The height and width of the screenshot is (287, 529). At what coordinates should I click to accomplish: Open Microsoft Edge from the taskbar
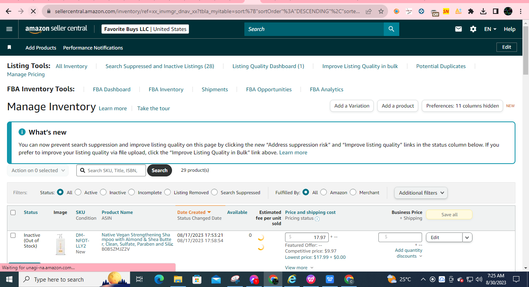(x=159, y=279)
